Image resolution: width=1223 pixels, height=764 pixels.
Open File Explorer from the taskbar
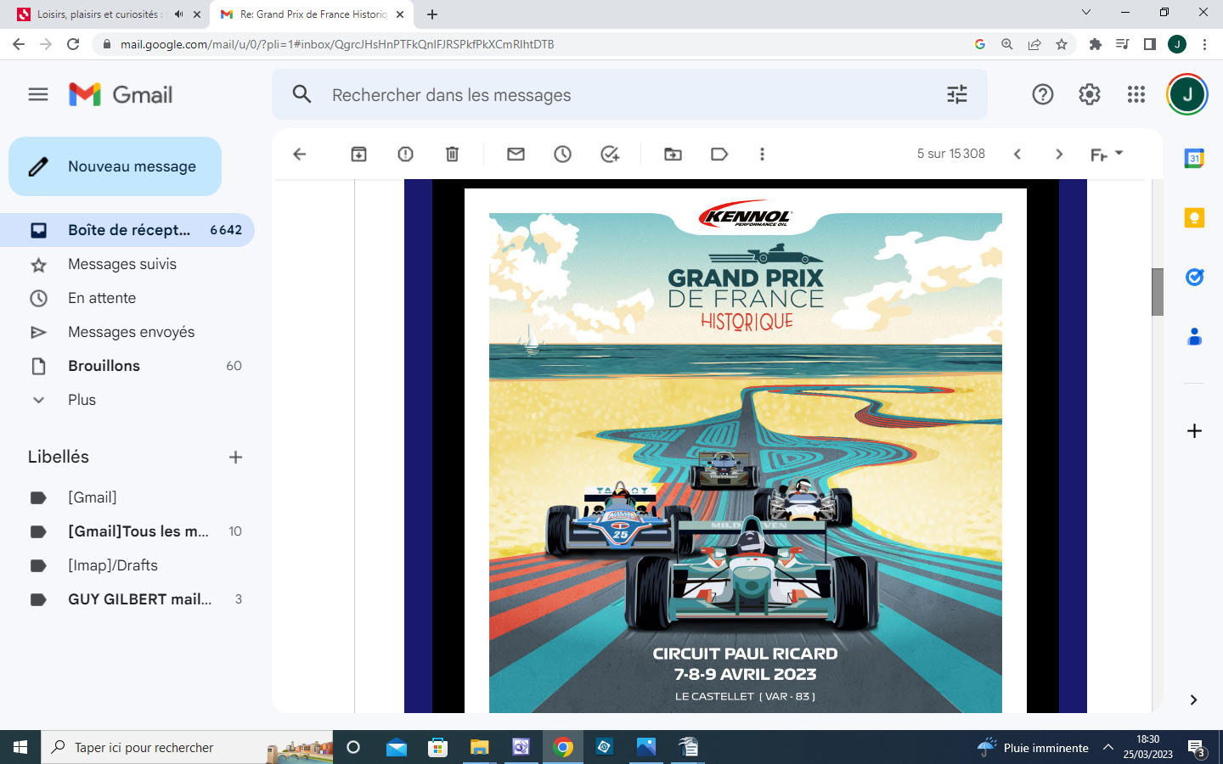coord(480,747)
